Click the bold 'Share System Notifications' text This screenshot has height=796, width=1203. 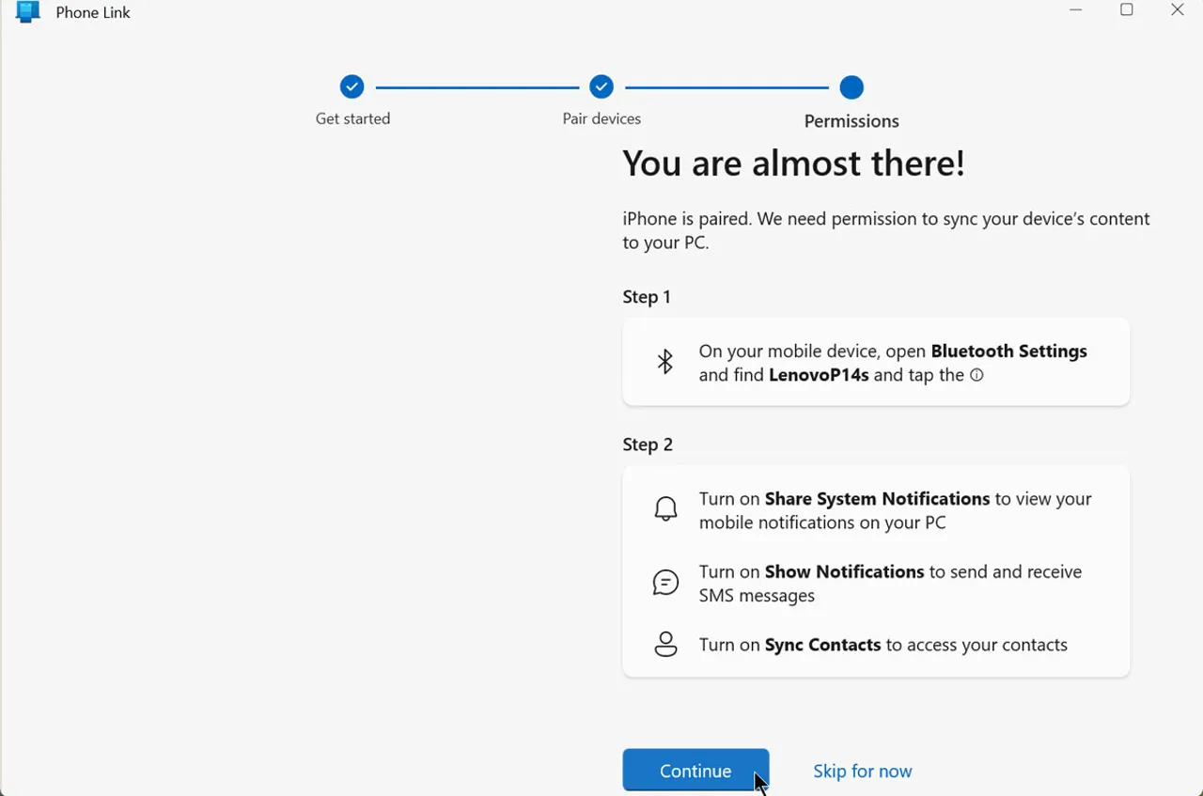877,499
